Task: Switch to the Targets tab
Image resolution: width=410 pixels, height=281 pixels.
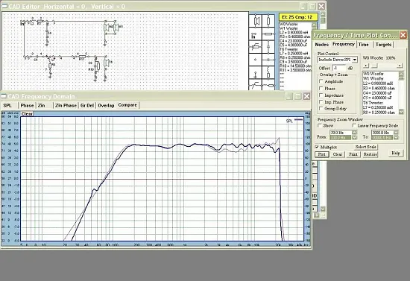Action: point(383,45)
